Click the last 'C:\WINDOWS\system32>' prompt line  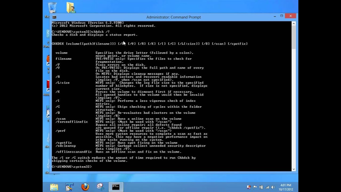point(72,167)
